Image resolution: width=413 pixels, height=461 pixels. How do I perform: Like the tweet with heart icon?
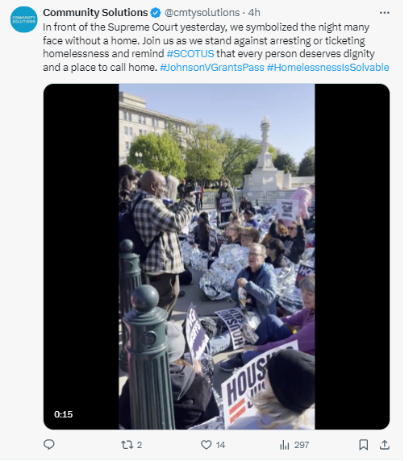pos(206,445)
